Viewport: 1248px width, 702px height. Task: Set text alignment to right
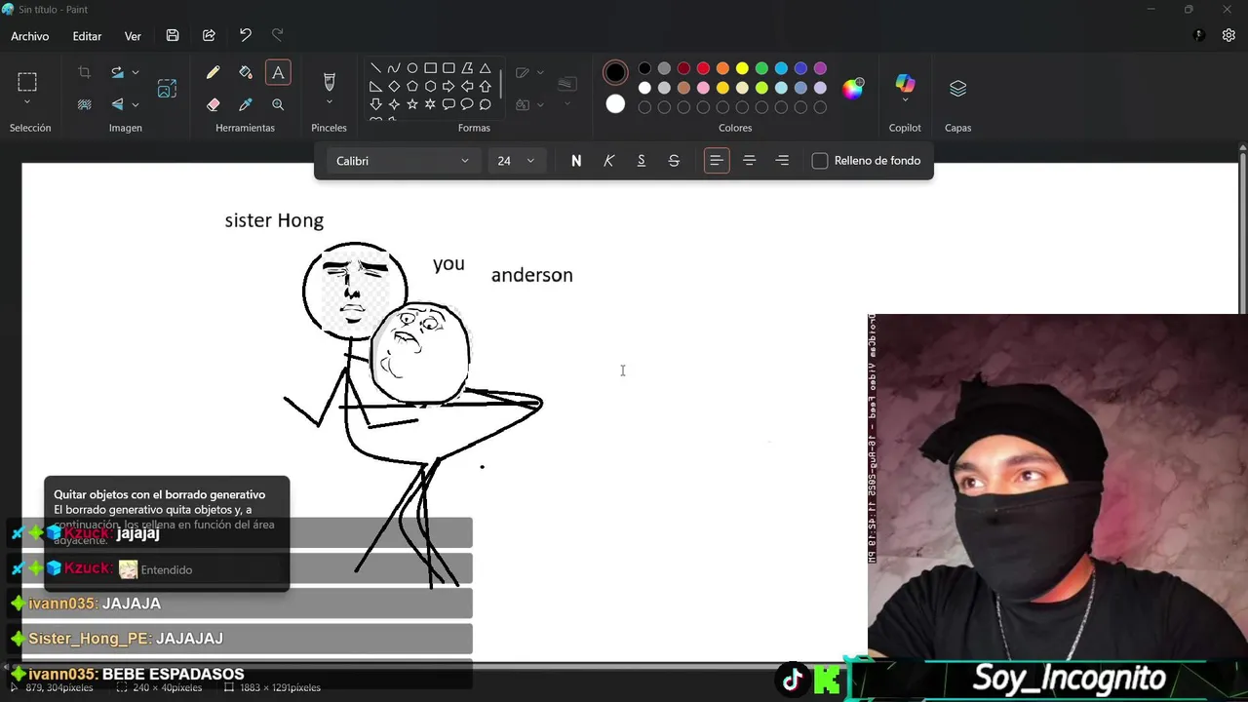[x=782, y=161]
